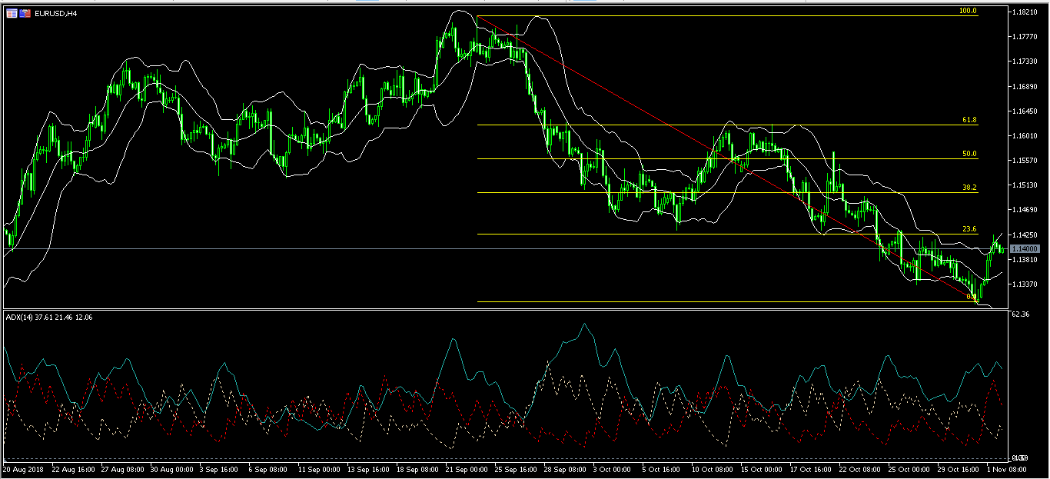The width and height of the screenshot is (1050, 479).
Task: Click the 1.15130 price scale value
Action: point(1025,185)
